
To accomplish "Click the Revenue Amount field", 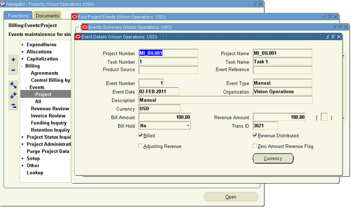I will click(279, 117).
